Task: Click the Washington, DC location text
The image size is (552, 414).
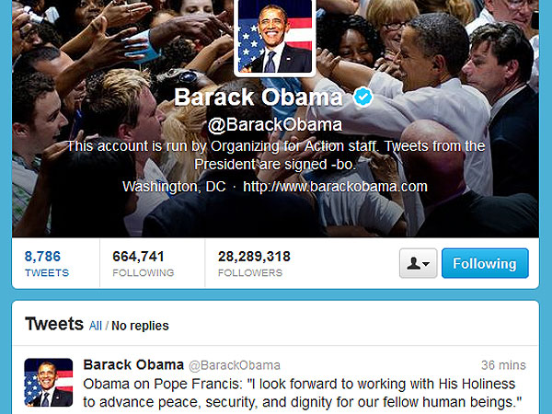Action: 174,186
